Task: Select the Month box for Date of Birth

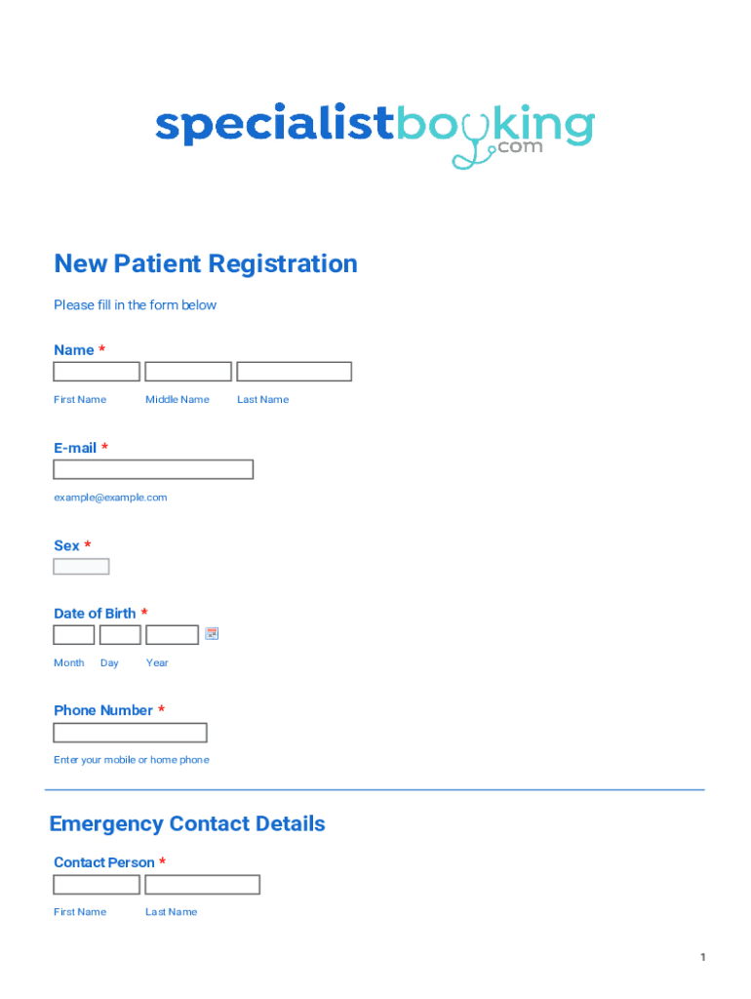Action: pos(74,635)
